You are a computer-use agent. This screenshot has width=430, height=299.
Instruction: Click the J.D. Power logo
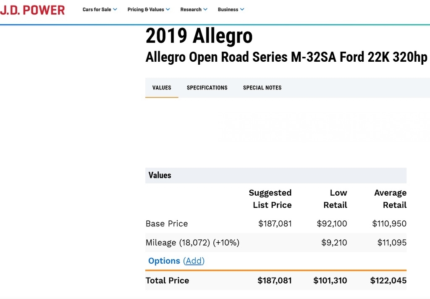pos(32,10)
